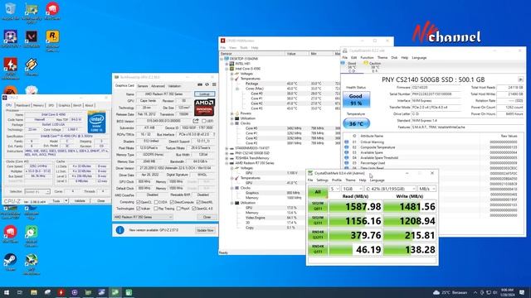Expand the INTEL H81 node in HWMonitor

[227, 64]
